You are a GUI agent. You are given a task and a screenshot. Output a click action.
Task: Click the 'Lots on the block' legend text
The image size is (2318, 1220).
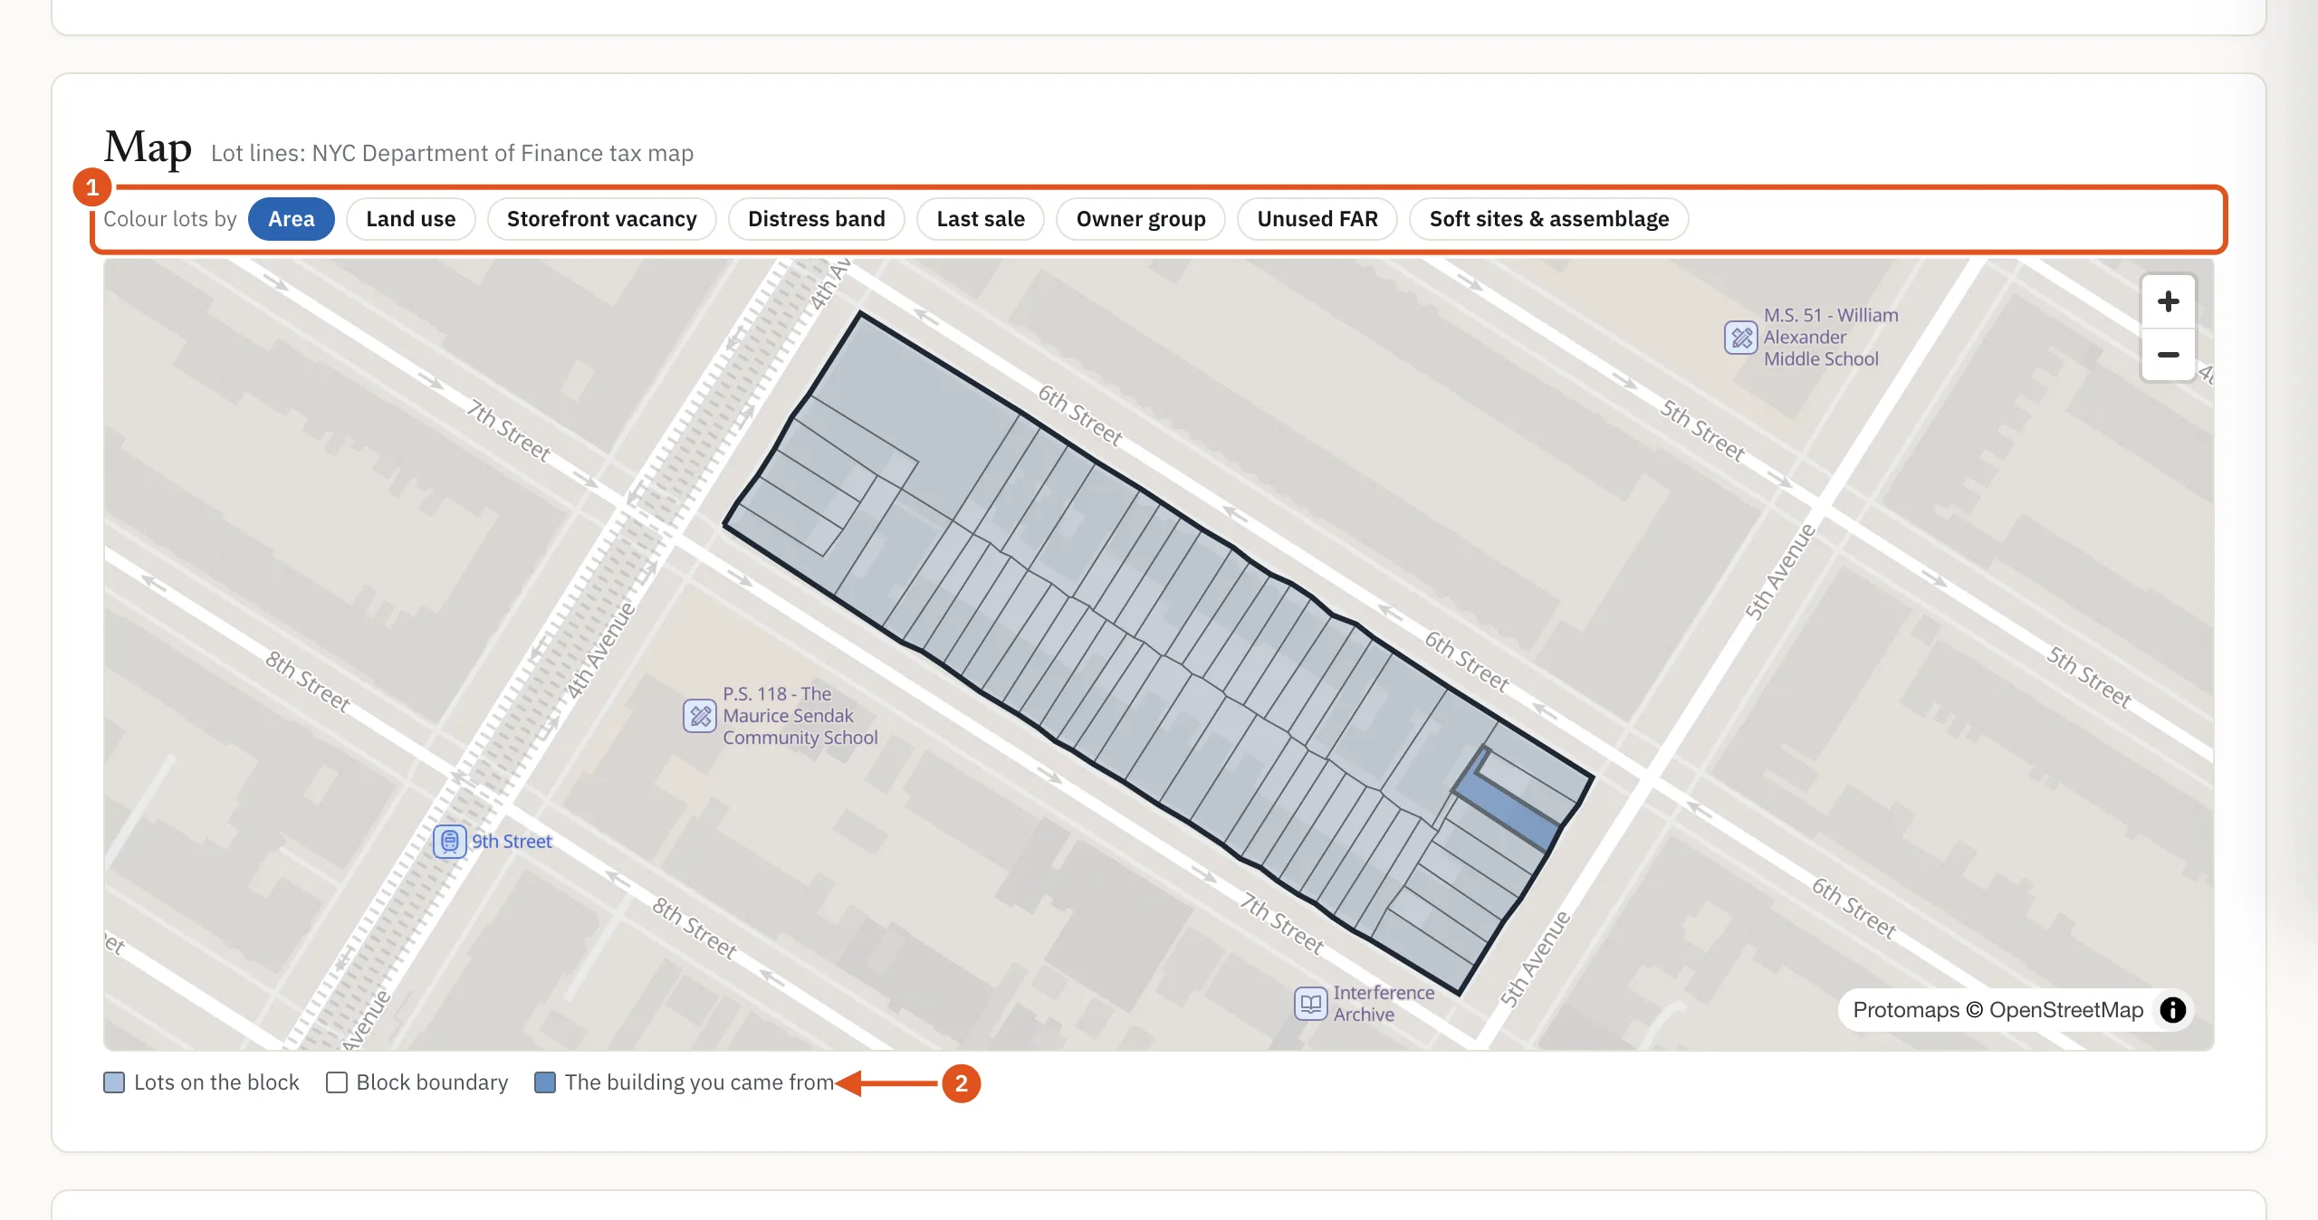coord(216,1082)
